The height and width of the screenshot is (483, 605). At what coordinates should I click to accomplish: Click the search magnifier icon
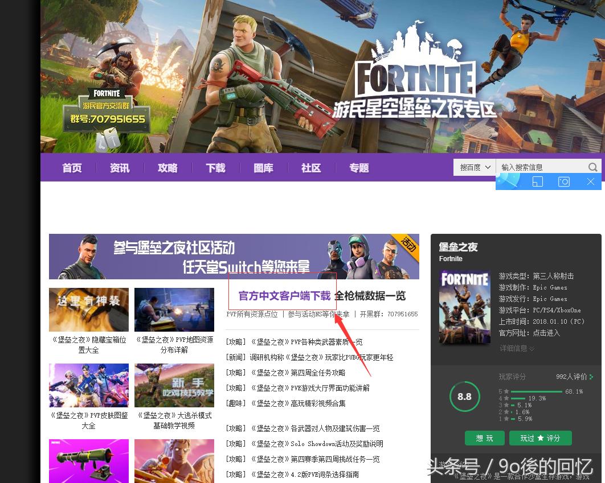click(x=592, y=167)
